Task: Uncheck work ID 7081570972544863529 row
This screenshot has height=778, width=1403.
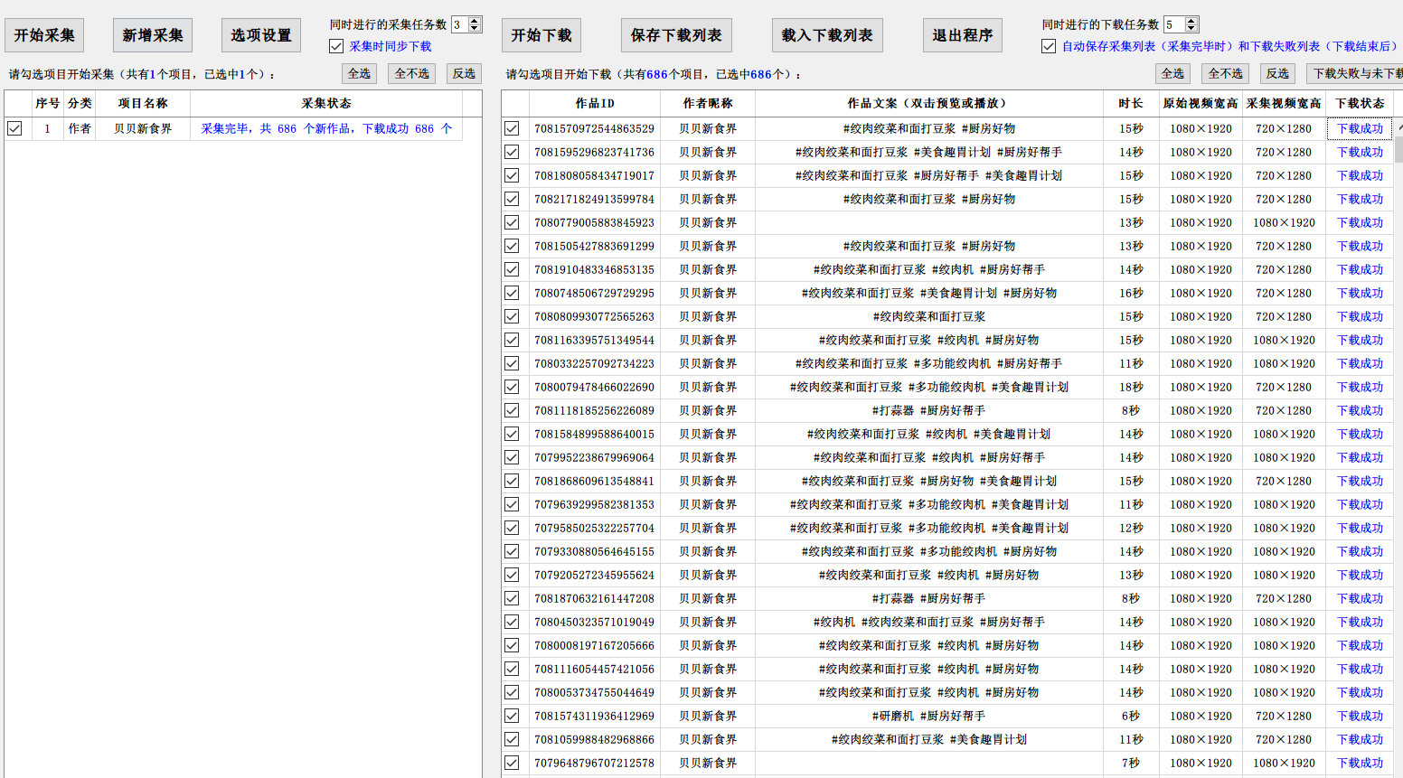Action: point(512,128)
